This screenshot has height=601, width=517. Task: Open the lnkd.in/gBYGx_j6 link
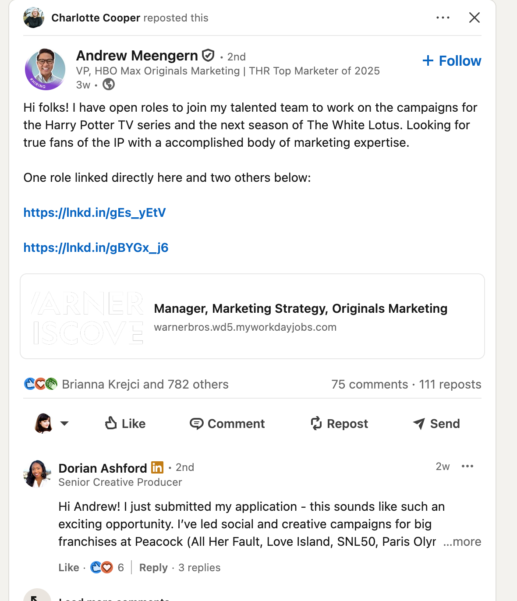click(96, 248)
